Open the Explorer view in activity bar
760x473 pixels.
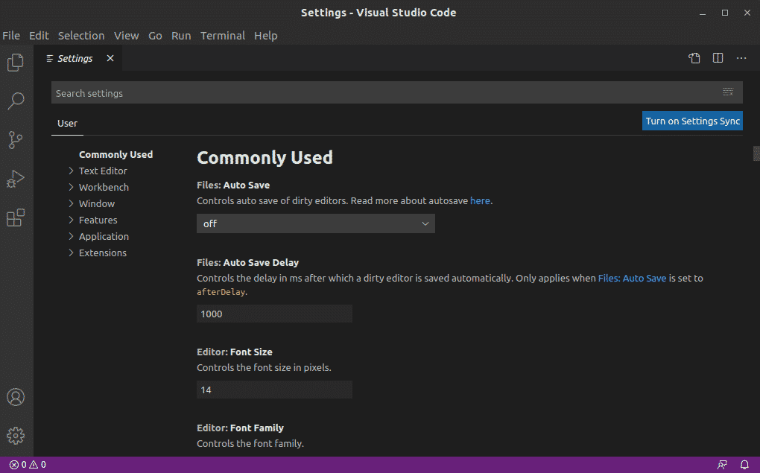click(x=16, y=63)
